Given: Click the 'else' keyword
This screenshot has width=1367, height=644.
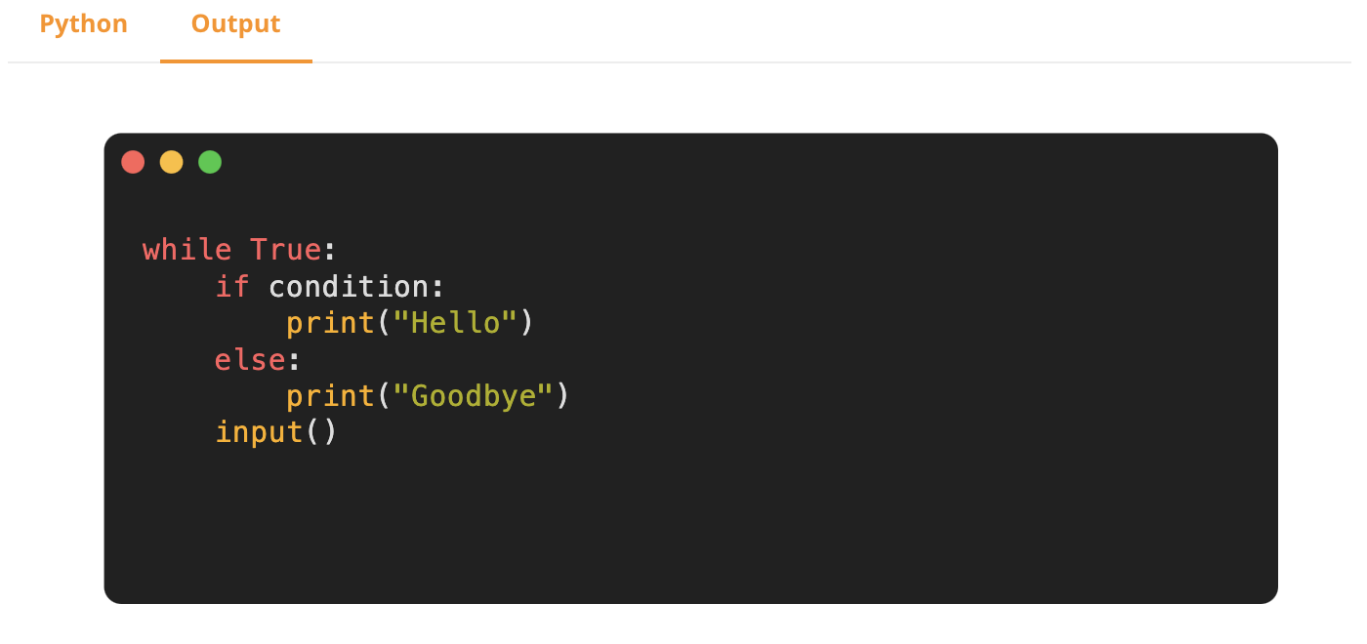Looking at the screenshot, I should point(250,360).
